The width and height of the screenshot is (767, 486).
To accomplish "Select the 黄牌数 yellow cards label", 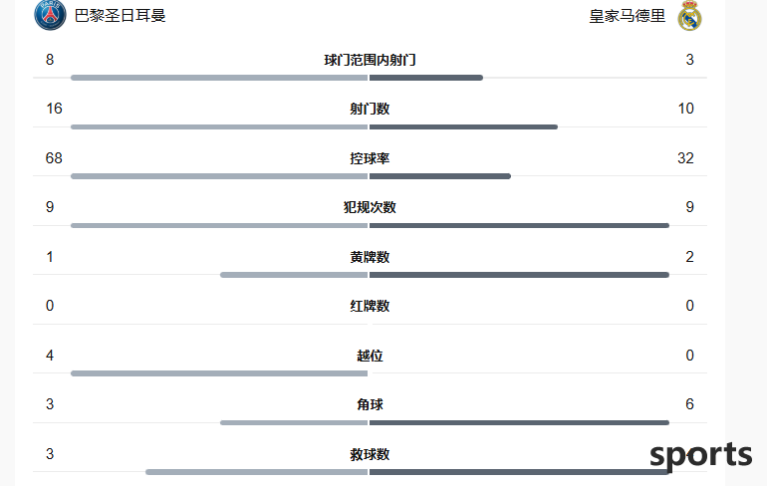I will 370,257.
